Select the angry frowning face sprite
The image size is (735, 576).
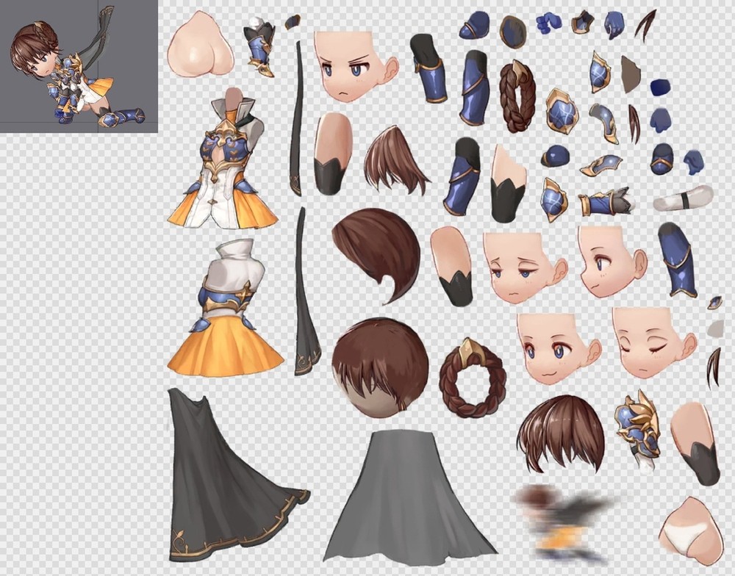(x=352, y=66)
